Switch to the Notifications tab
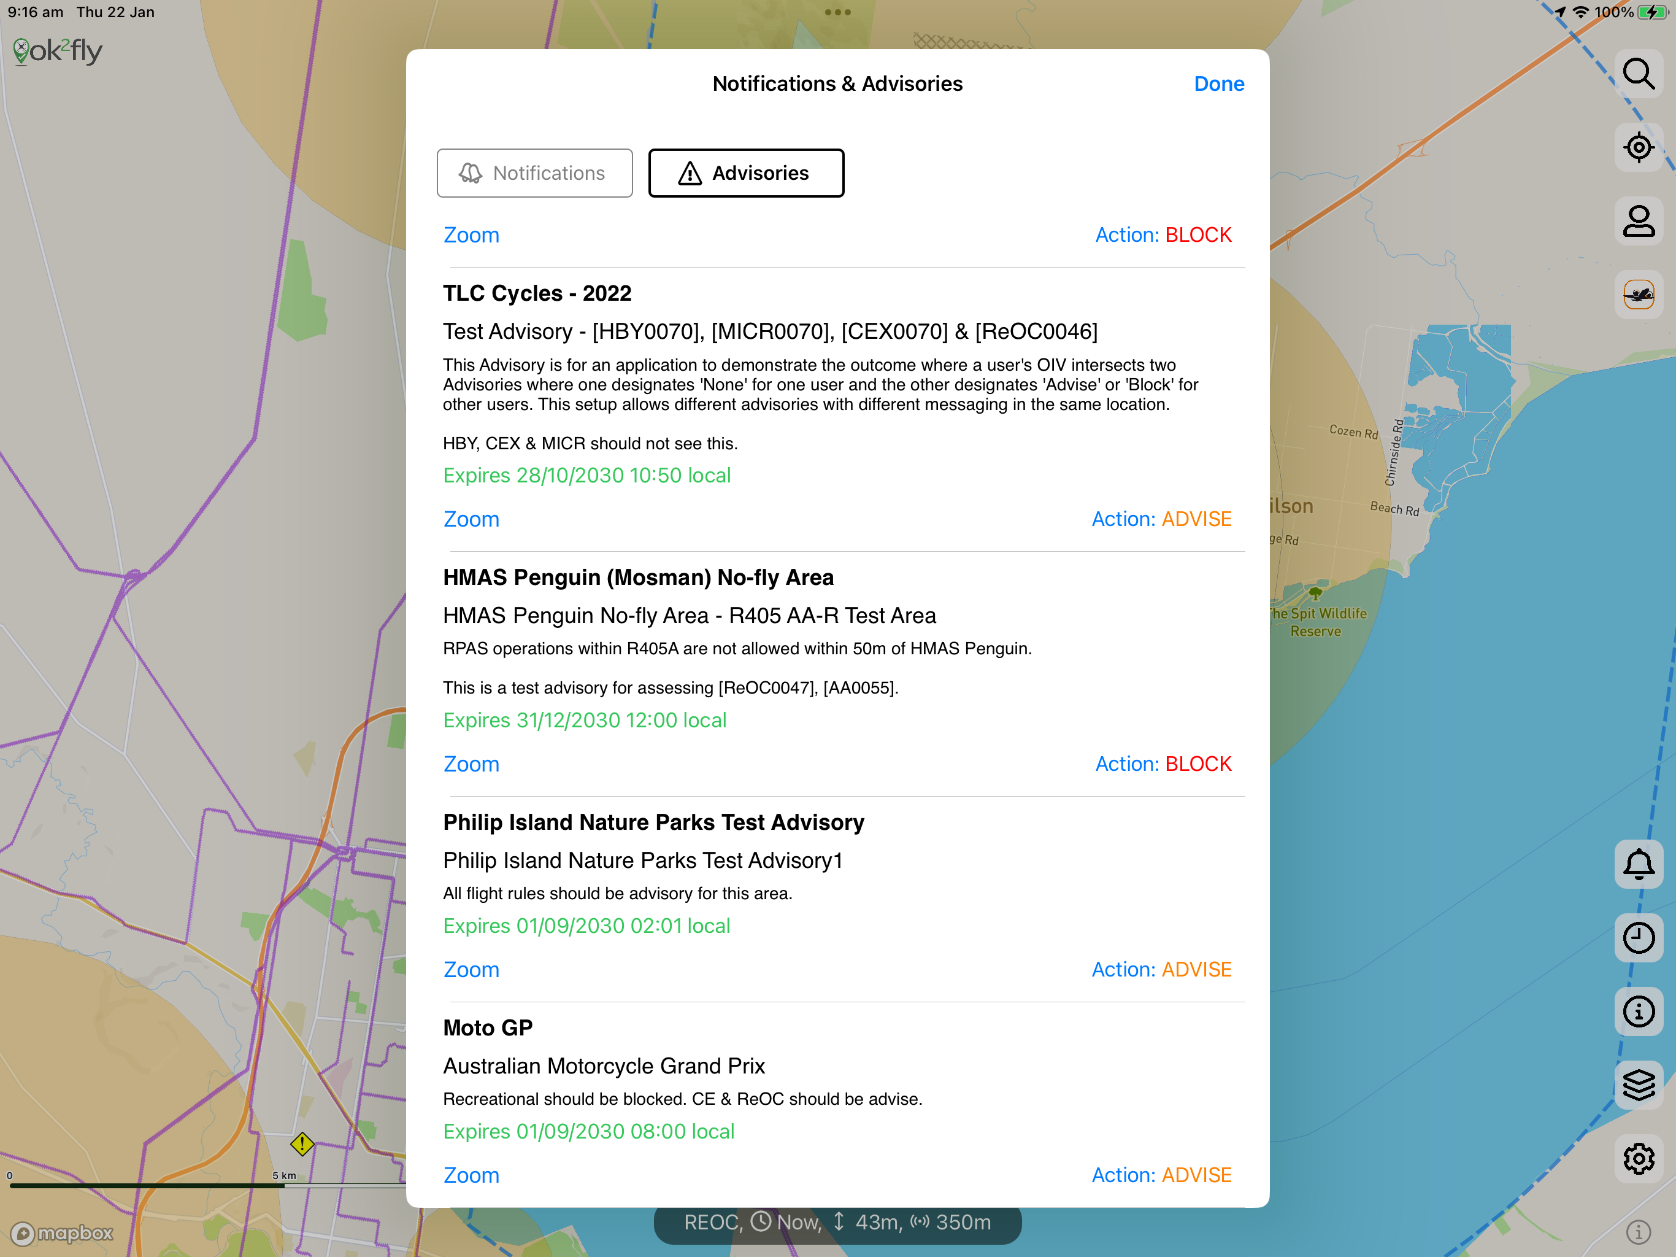The height and width of the screenshot is (1257, 1676). tap(534, 173)
